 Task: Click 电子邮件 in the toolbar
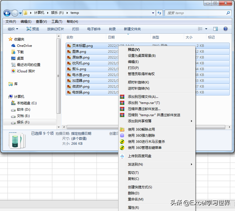[x=94, y=29]
